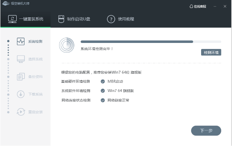Click the 系统检测 step bullet dot
Viewport: 232px width, 148px height.
point(8,41)
